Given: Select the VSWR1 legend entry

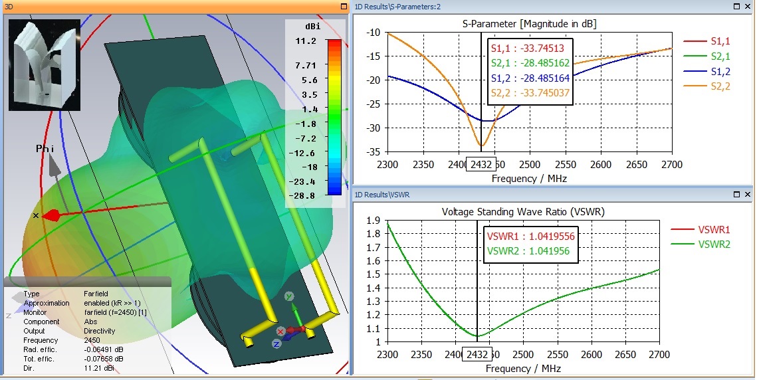Looking at the screenshot, I should click(x=701, y=230).
